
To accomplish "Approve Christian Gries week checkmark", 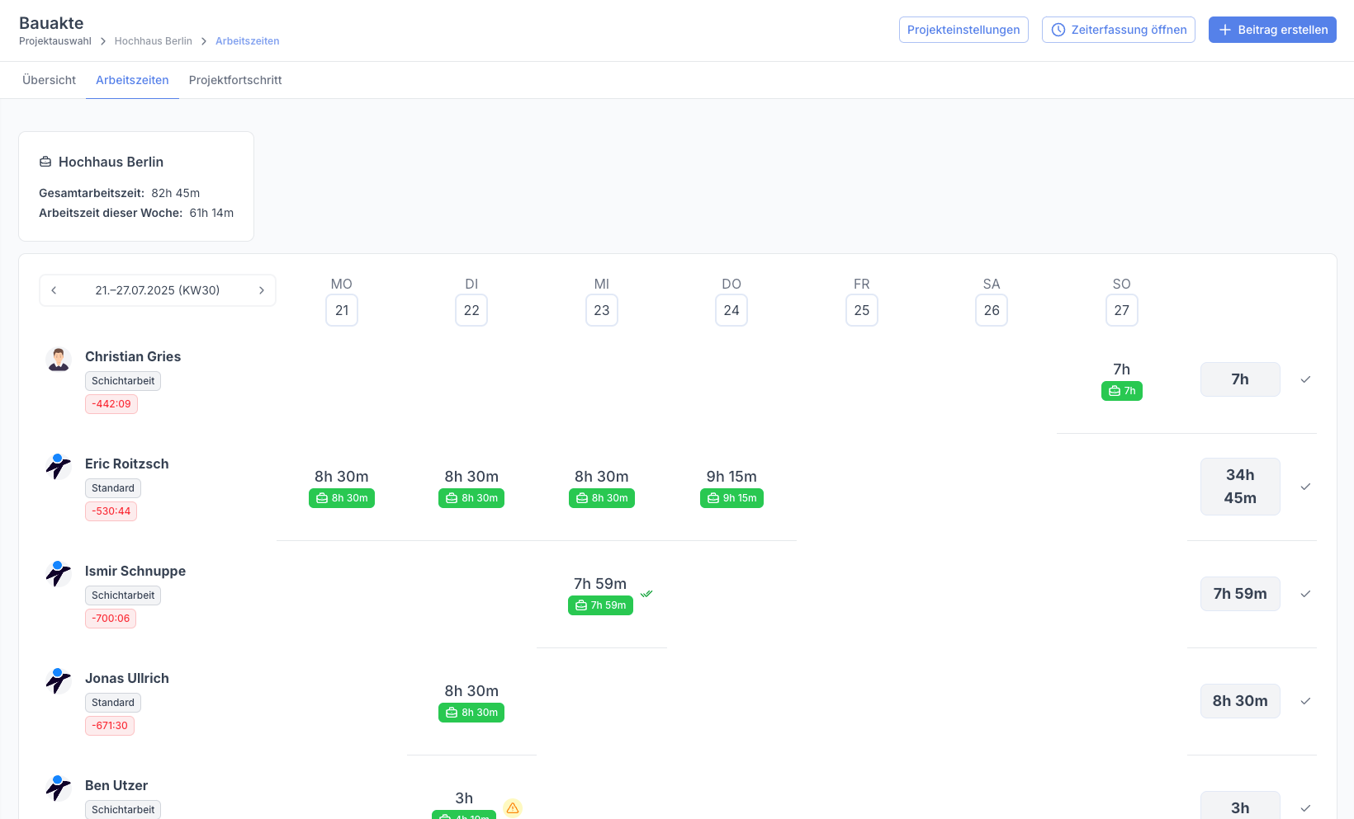I will point(1305,379).
